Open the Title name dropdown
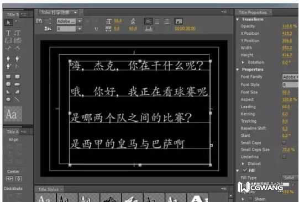Viewport: 299px width, 202px height. [76, 12]
